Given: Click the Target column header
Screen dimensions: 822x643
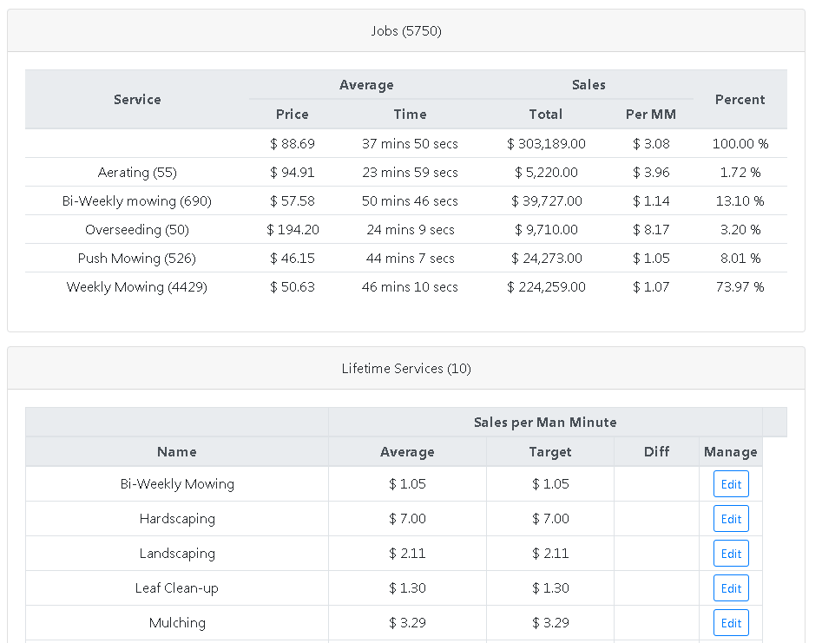Looking at the screenshot, I should click(x=550, y=452).
